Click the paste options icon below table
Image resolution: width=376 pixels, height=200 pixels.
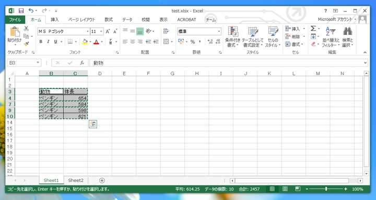pos(93,124)
